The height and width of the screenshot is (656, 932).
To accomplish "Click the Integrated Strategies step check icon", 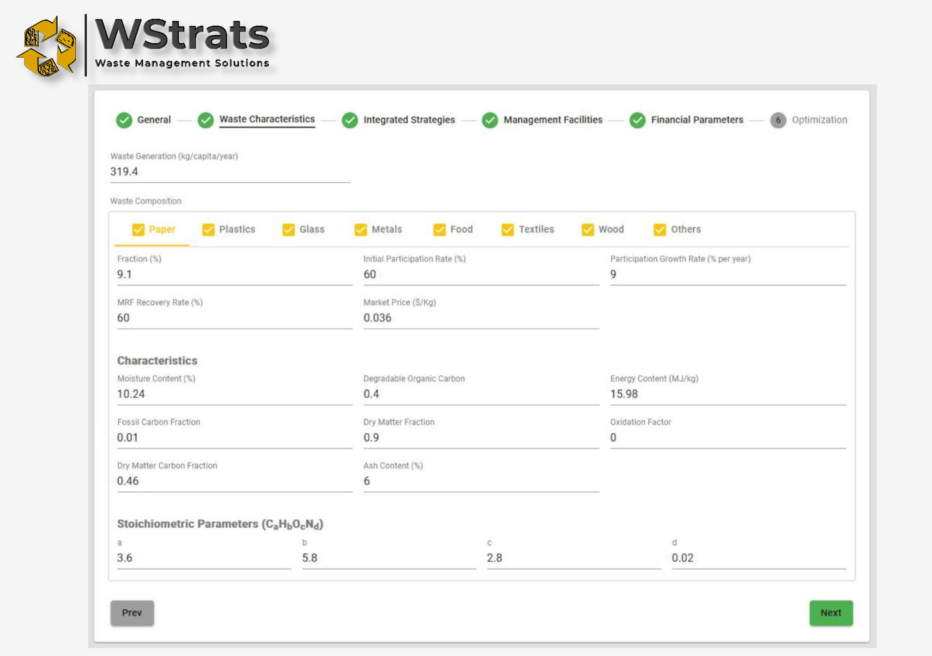I will pyautogui.click(x=349, y=120).
